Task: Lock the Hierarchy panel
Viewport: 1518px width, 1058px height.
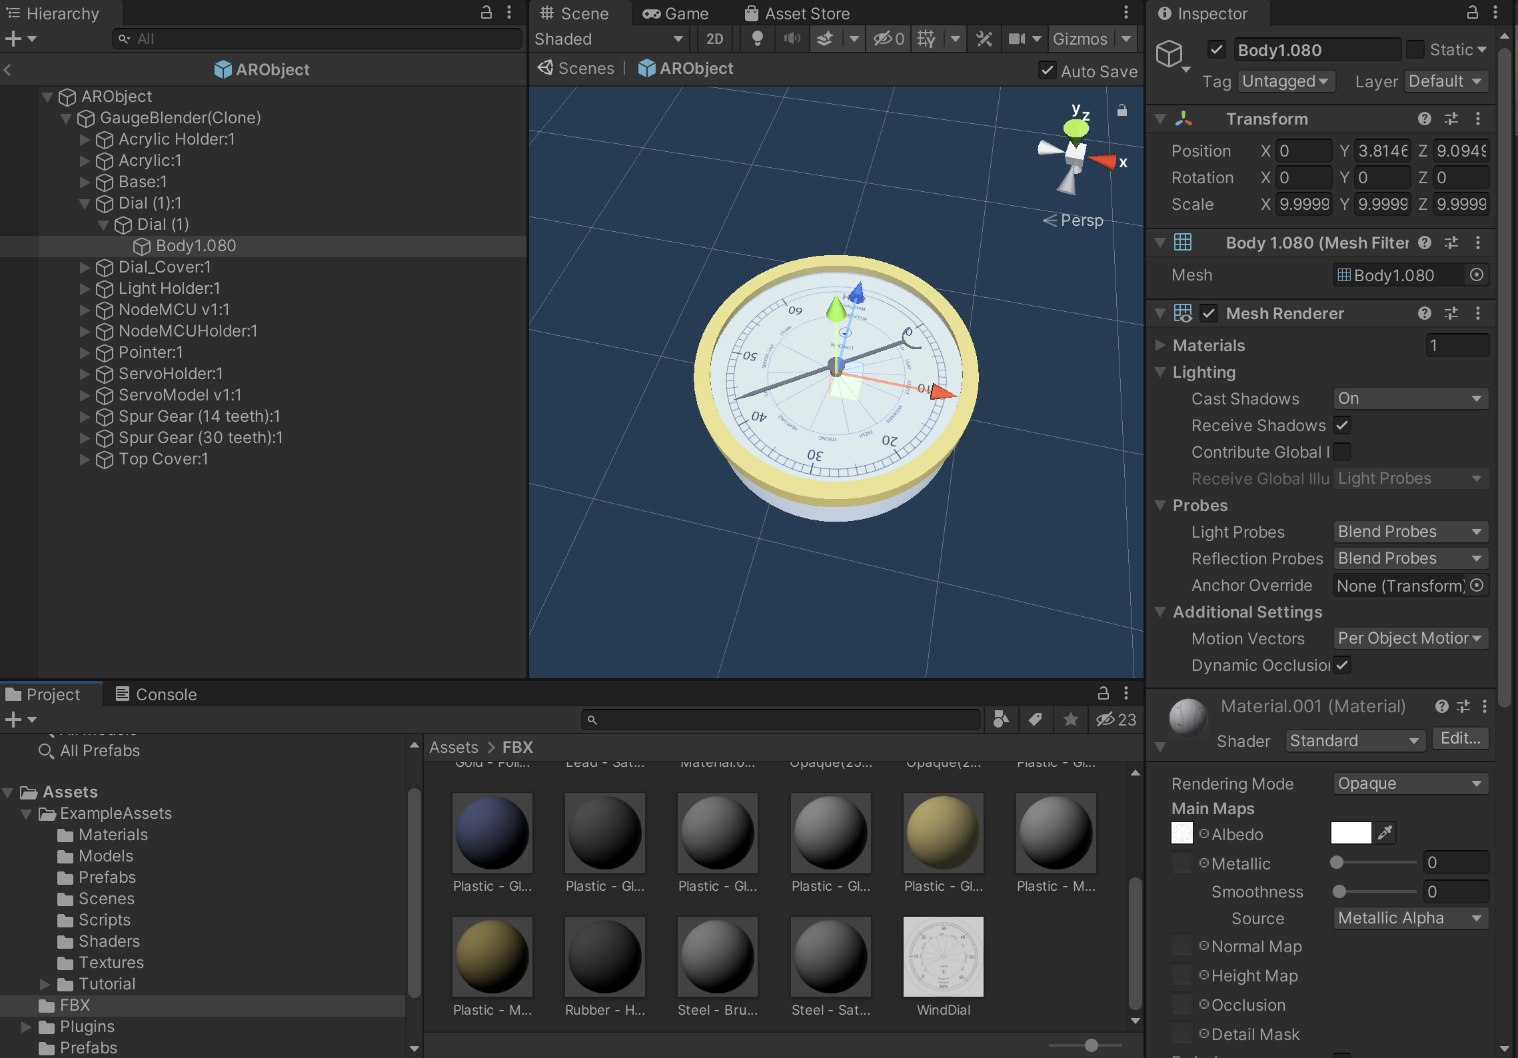Action: tap(486, 13)
